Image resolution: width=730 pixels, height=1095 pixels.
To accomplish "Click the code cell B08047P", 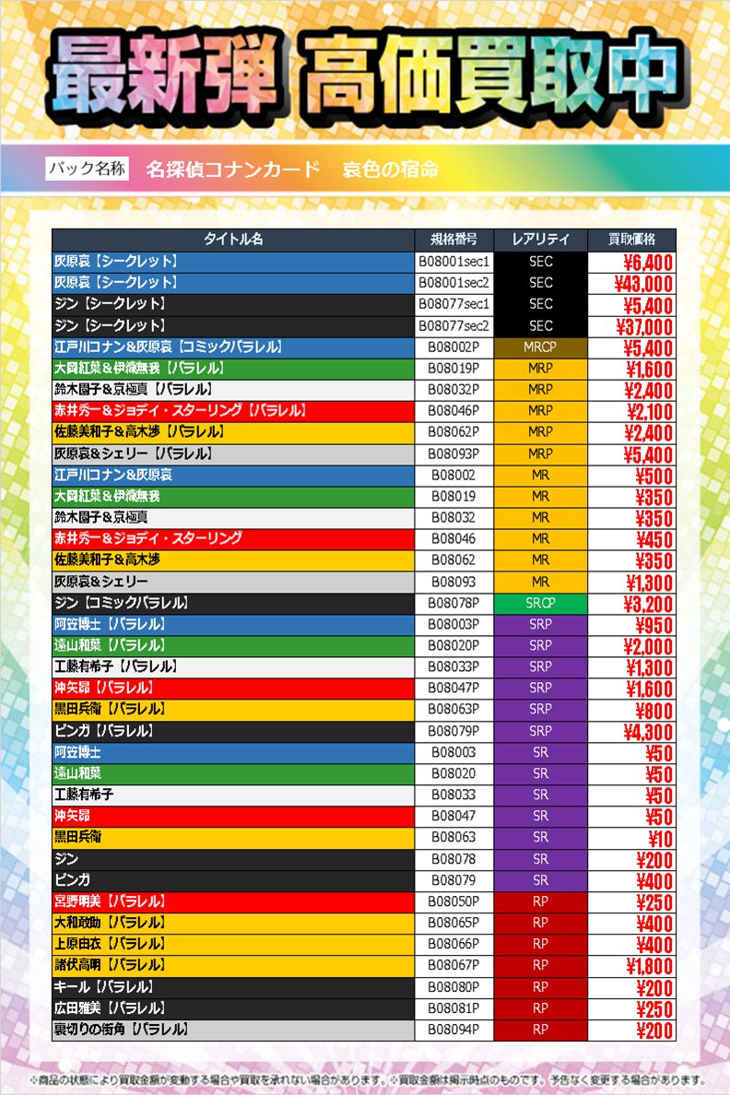I will tap(454, 688).
